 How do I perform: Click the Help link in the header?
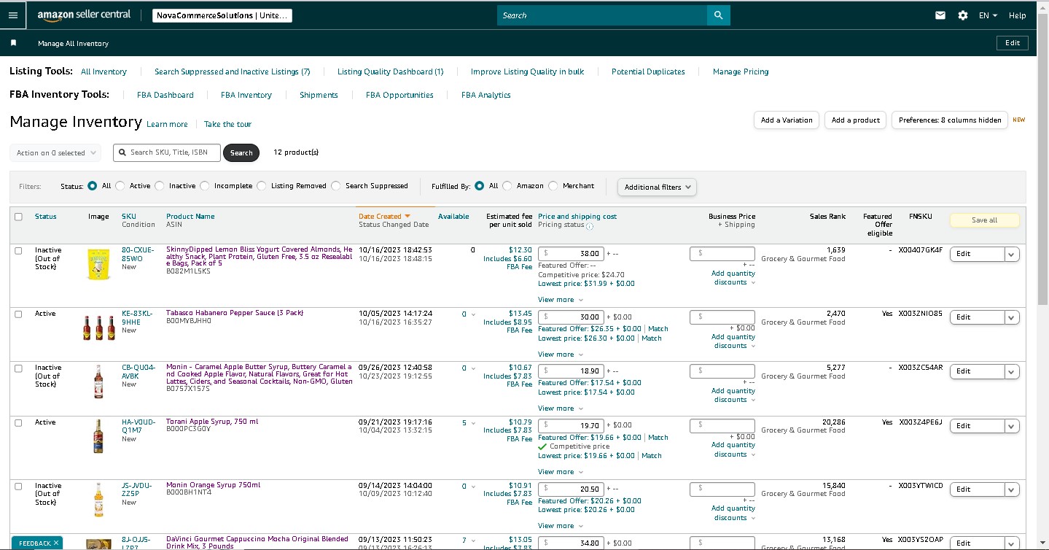[1018, 15]
